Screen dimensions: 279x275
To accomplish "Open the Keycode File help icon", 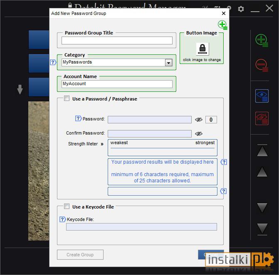I will pos(62,219).
